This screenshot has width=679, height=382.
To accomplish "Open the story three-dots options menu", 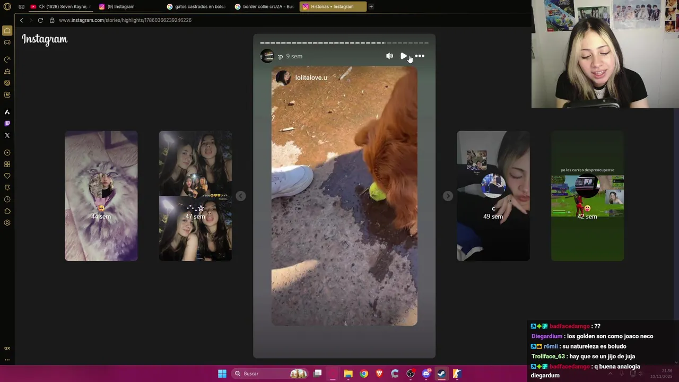I will 420,56.
